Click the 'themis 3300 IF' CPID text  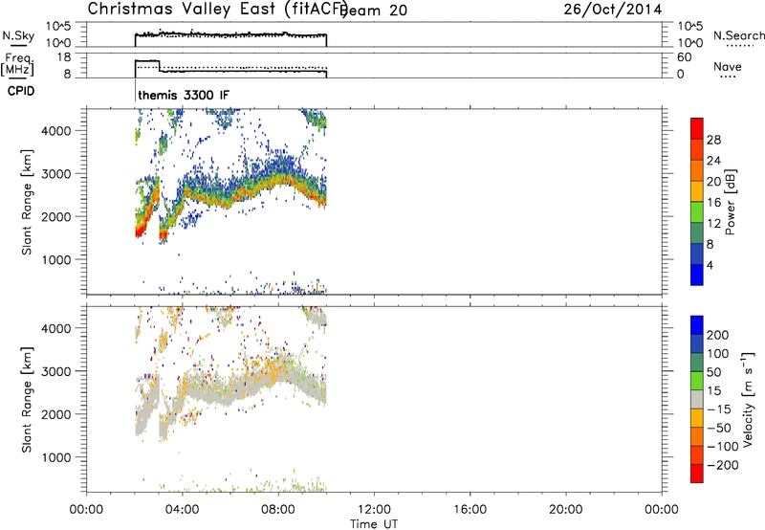(x=184, y=95)
